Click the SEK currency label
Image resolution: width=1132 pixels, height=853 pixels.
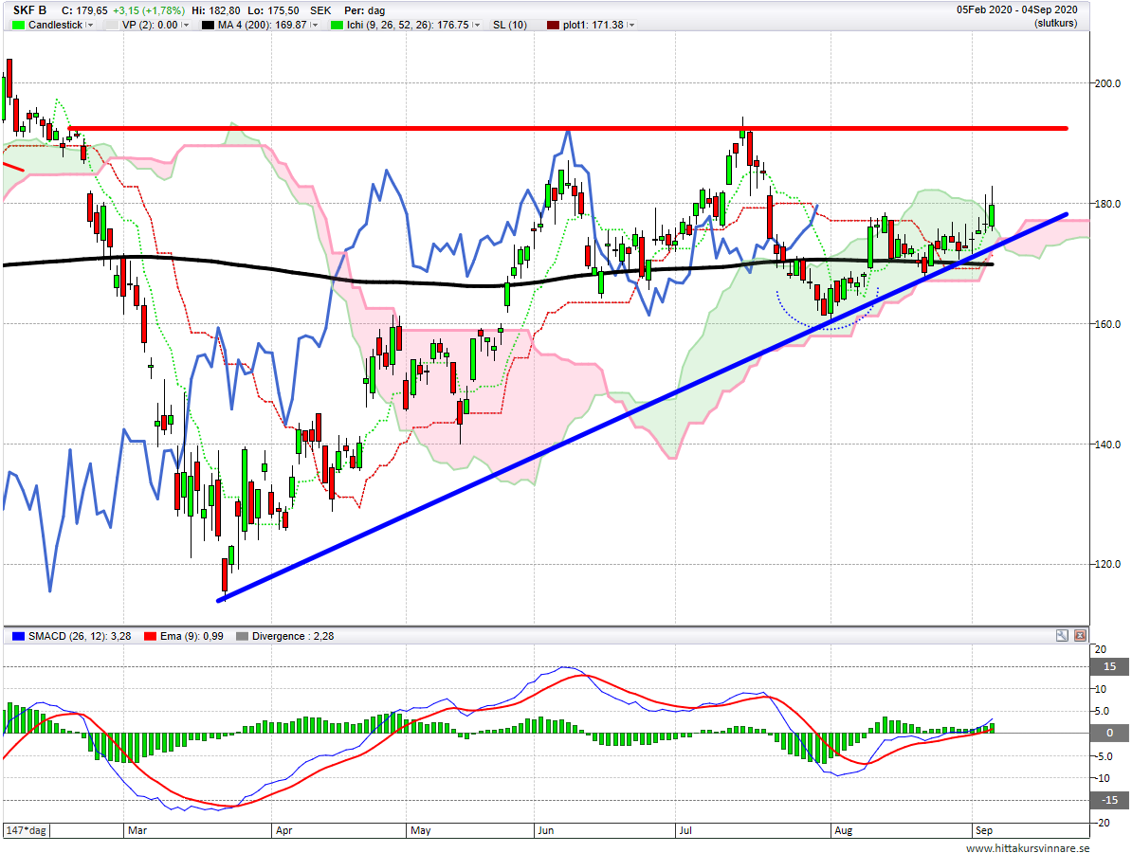click(320, 10)
